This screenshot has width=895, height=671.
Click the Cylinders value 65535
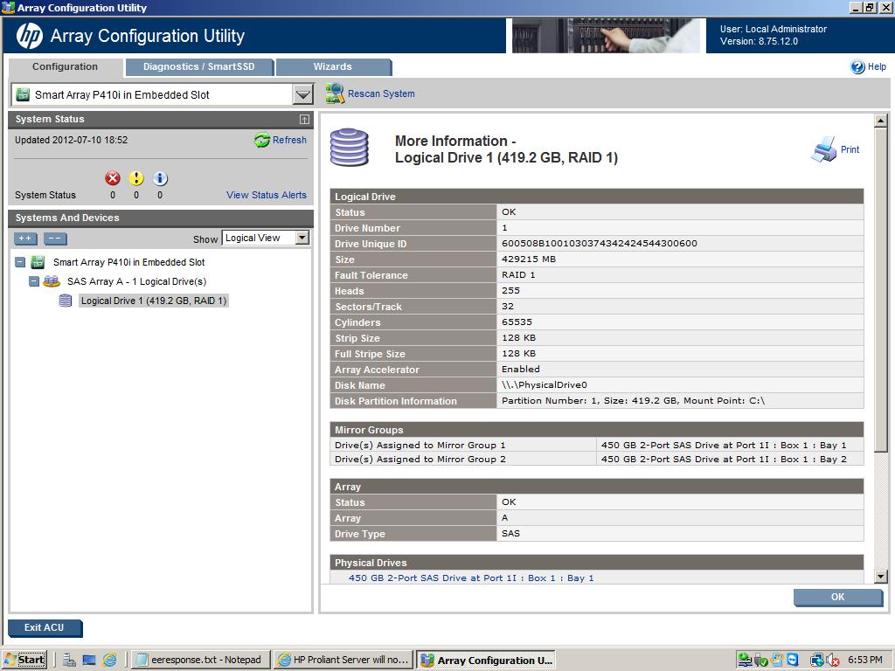pyautogui.click(x=517, y=322)
